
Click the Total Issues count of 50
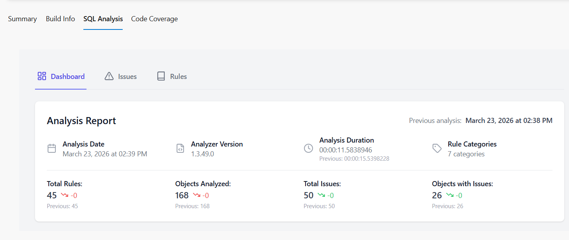[x=308, y=195]
